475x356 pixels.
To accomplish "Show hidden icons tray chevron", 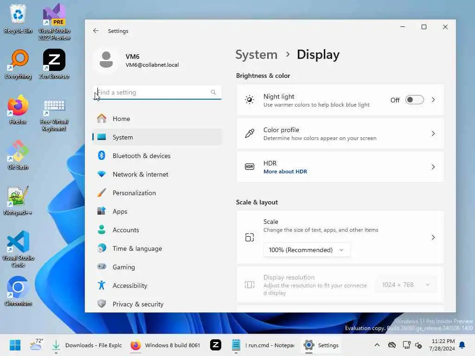I will 377,345.
